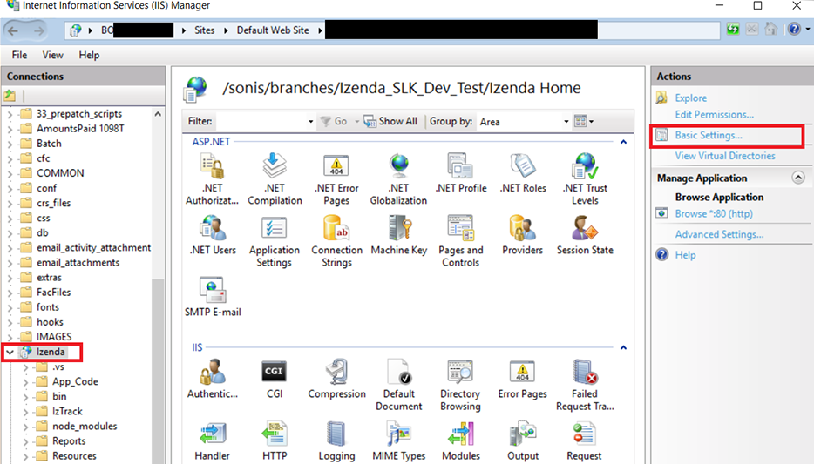
Task: Open the Directory Browsing feature
Action: (460, 385)
